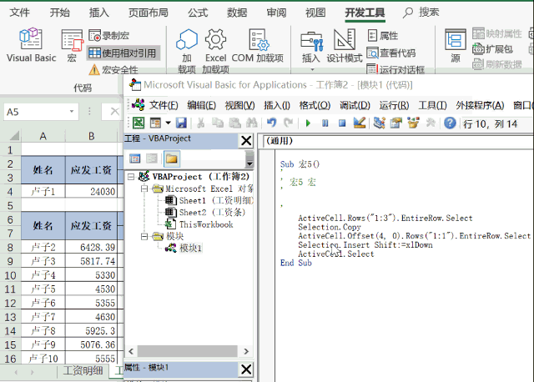Open 宏安全性 macro security settings
This screenshot has height=382, width=534.
[113, 70]
